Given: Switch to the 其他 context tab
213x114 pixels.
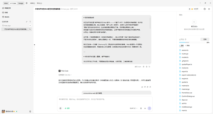Looking at the screenshot, I should click(x=187, y=46).
